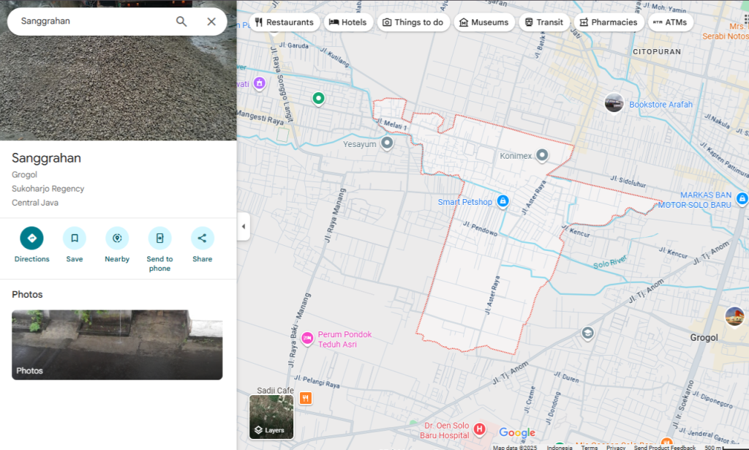The height and width of the screenshot is (450, 749).
Task: Open the Sadii Cafe restaurant marker
Action: pyautogui.click(x=306, y=398)
